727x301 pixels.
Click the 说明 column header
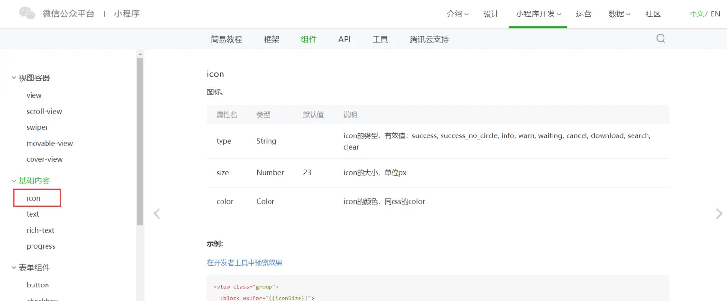(350, 115)
